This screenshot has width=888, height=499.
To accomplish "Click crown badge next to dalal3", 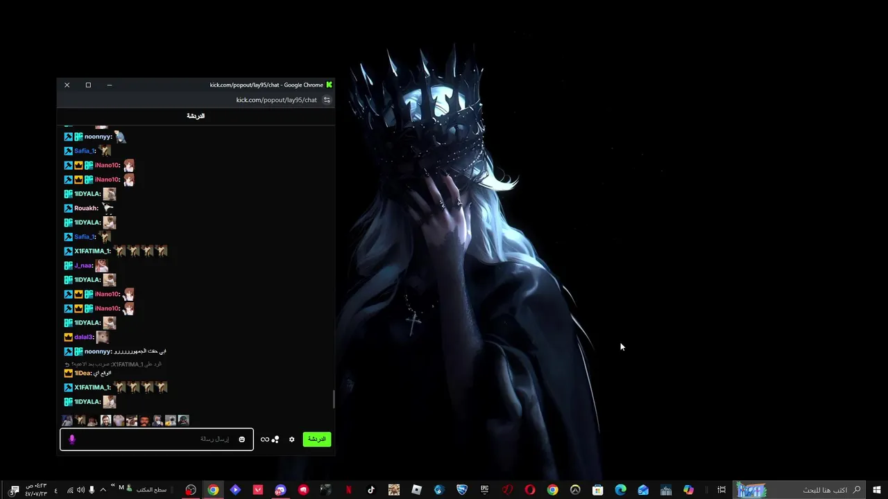I will (x=68, y=337).
